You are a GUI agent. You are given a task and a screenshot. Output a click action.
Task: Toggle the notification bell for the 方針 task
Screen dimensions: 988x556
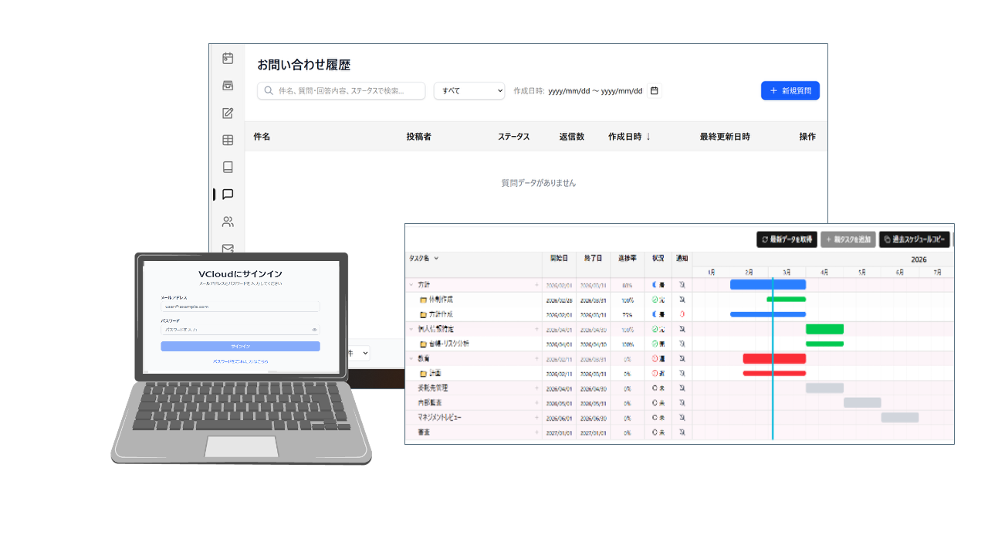coord(680,284)
